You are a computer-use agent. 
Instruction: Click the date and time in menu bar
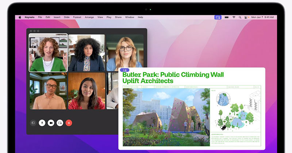click(x=262, y=17)
